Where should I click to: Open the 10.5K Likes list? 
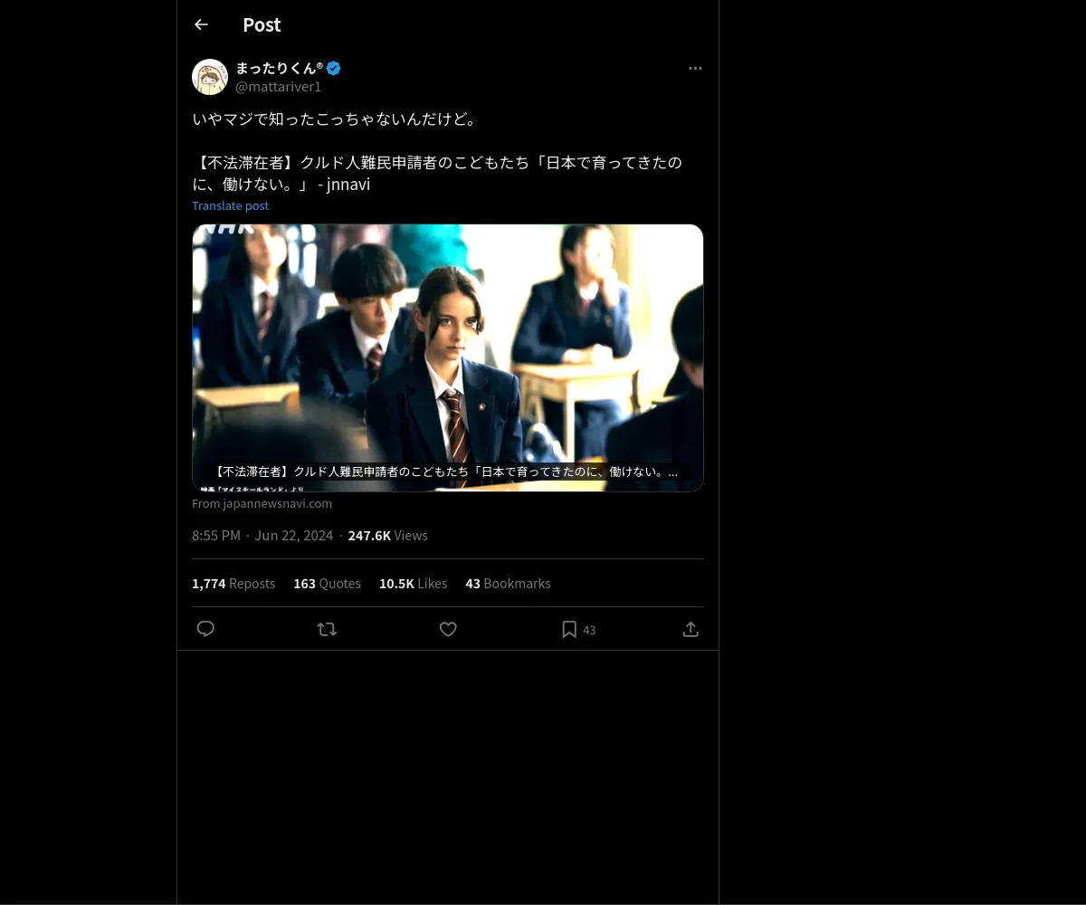point(413,584)
